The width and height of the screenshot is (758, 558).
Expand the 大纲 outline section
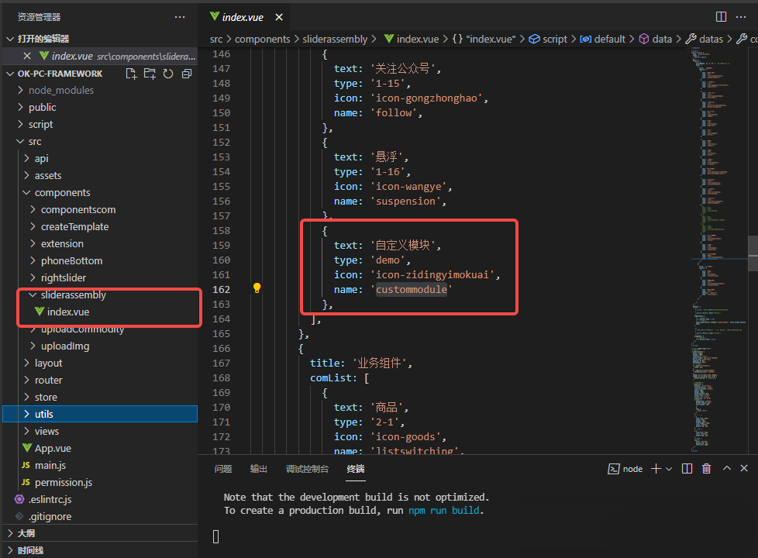coord(26,533)
